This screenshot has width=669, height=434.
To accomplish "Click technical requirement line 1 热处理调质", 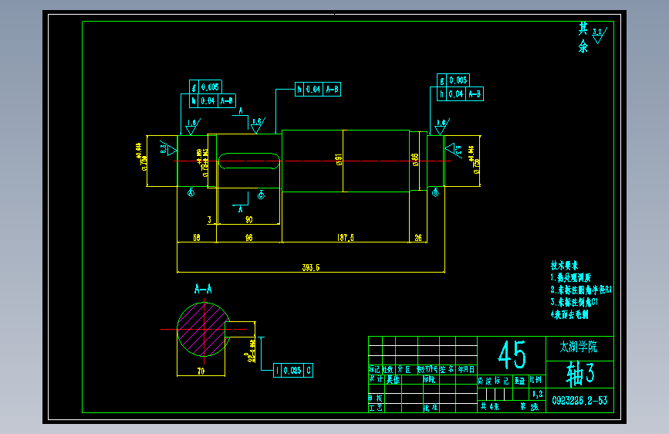I will [570, 278].
